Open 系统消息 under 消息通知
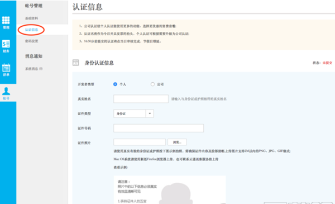Image resolution: width=335 pixels, height=204 pixels. point(33,69)
